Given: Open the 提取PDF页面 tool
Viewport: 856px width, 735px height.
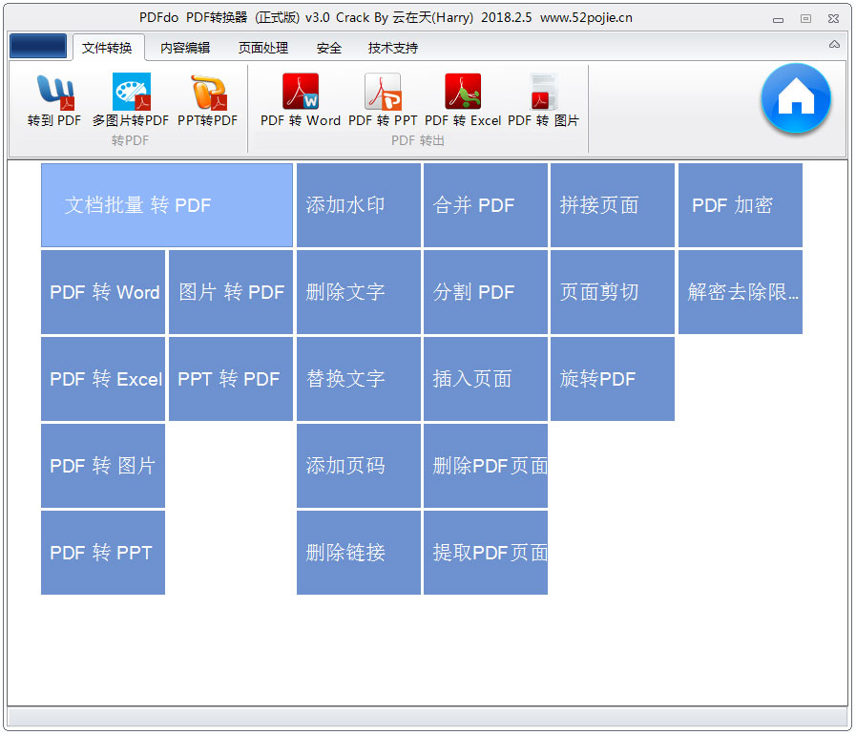Looking at the screenshot, I should [485, 553].
